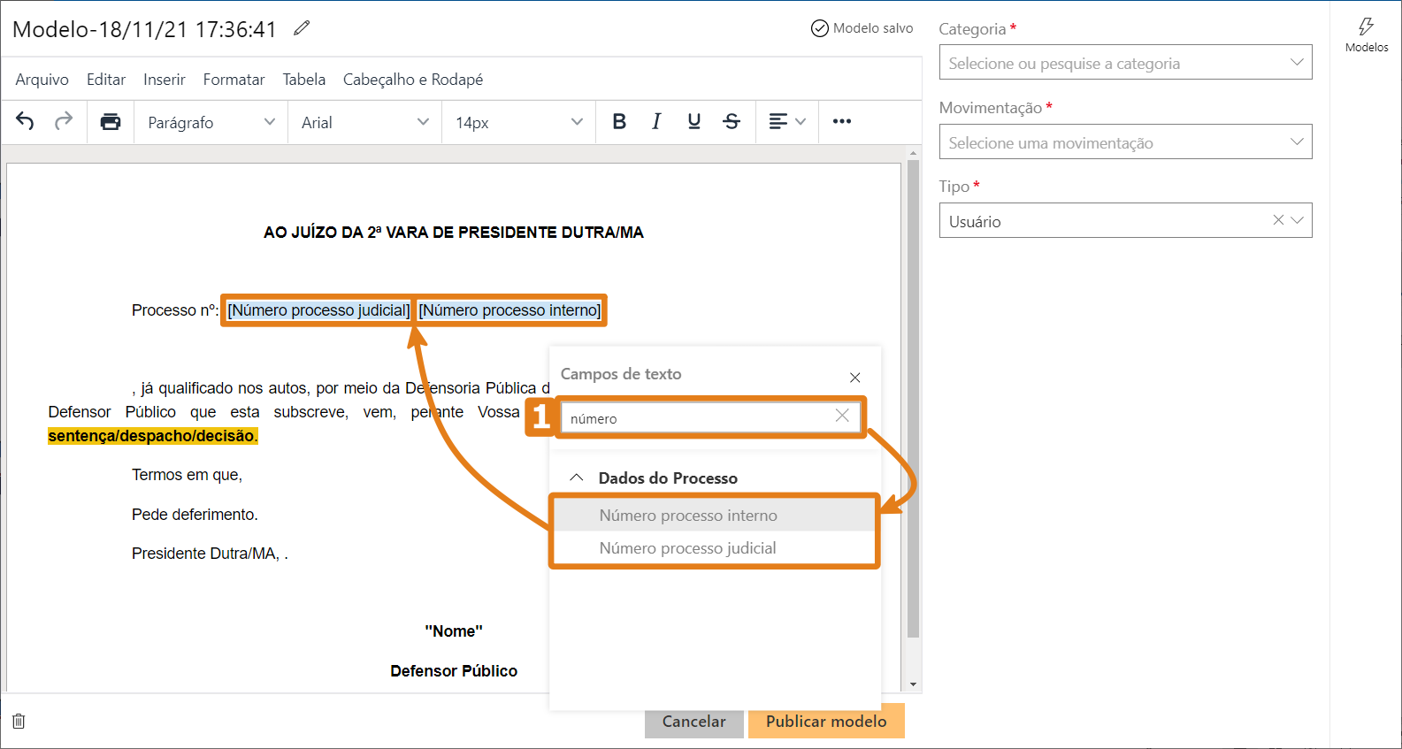This screenshot has width=1402, height=749.
Task: Click the "Presidente Dutra/MA, ." line
Action: tap(210, 554)
